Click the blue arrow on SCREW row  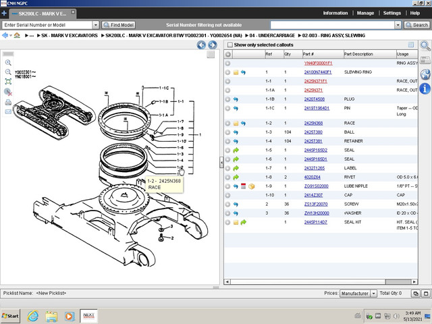tap(236, 205)
